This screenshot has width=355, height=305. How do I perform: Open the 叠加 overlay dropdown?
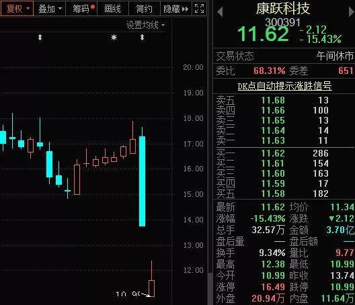point(50,9)
